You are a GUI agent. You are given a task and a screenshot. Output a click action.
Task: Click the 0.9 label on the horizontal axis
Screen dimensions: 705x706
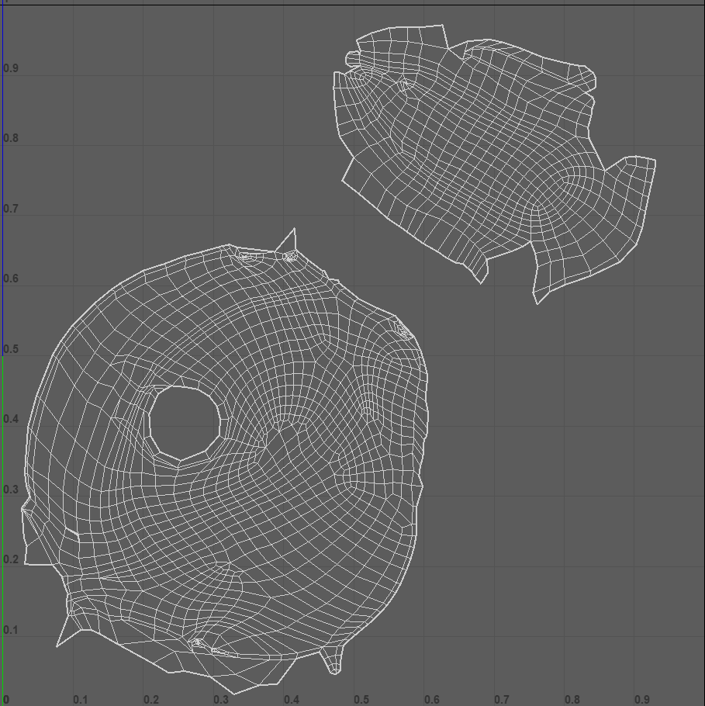[x=642, y=699]
